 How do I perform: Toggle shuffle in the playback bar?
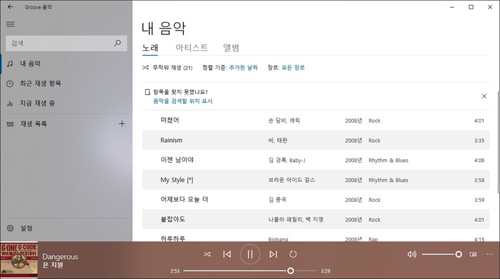207,254
